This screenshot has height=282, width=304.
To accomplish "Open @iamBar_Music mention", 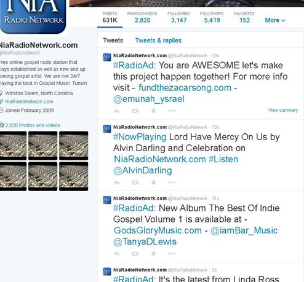I will point(244,230).
